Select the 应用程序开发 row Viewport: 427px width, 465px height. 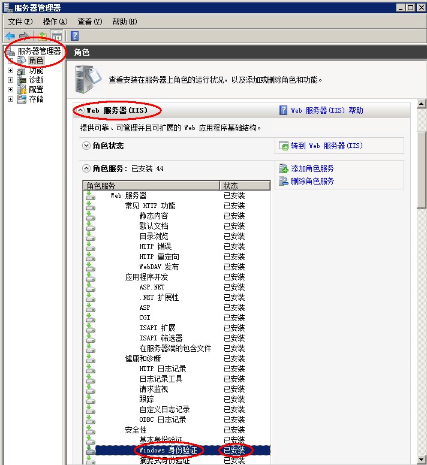tap(177, 277)
